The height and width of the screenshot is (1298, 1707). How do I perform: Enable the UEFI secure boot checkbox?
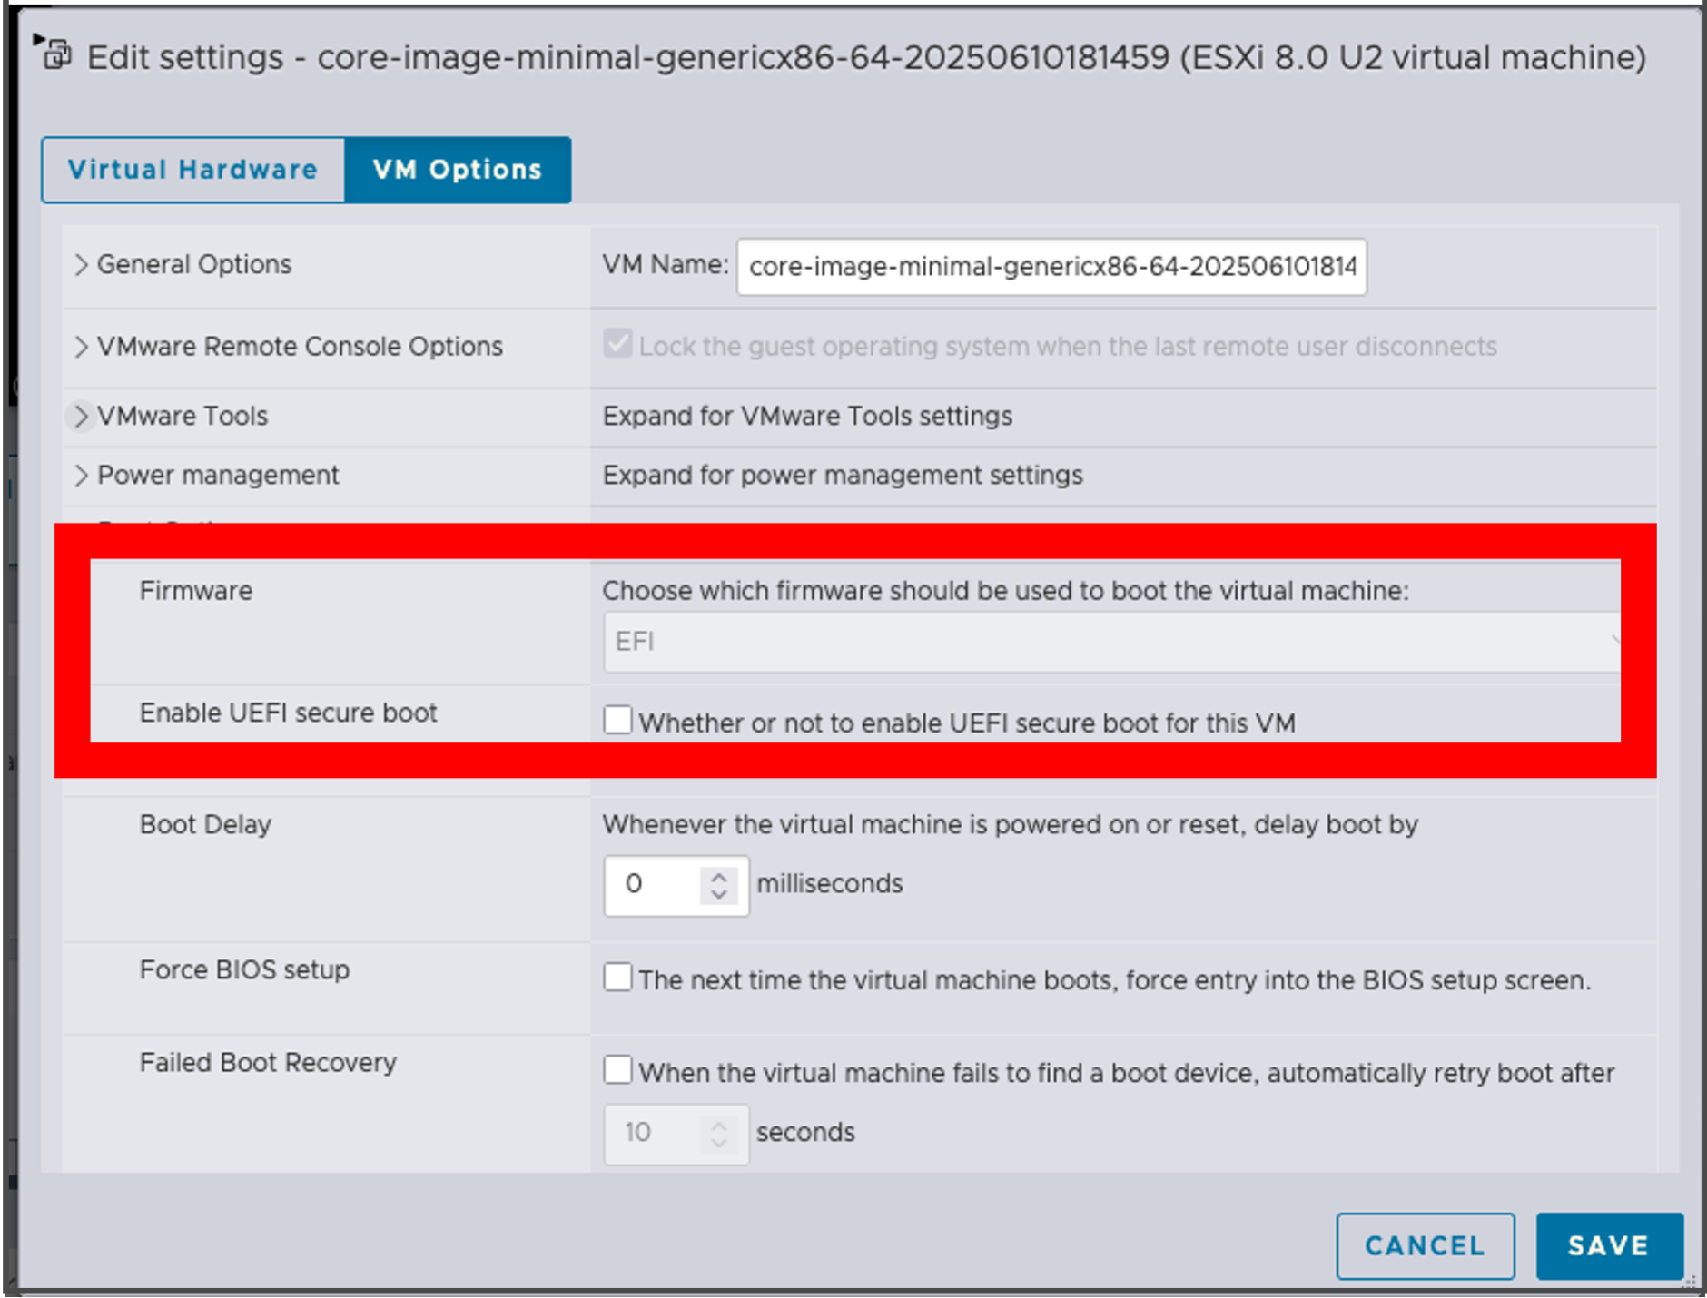(617, 721)
